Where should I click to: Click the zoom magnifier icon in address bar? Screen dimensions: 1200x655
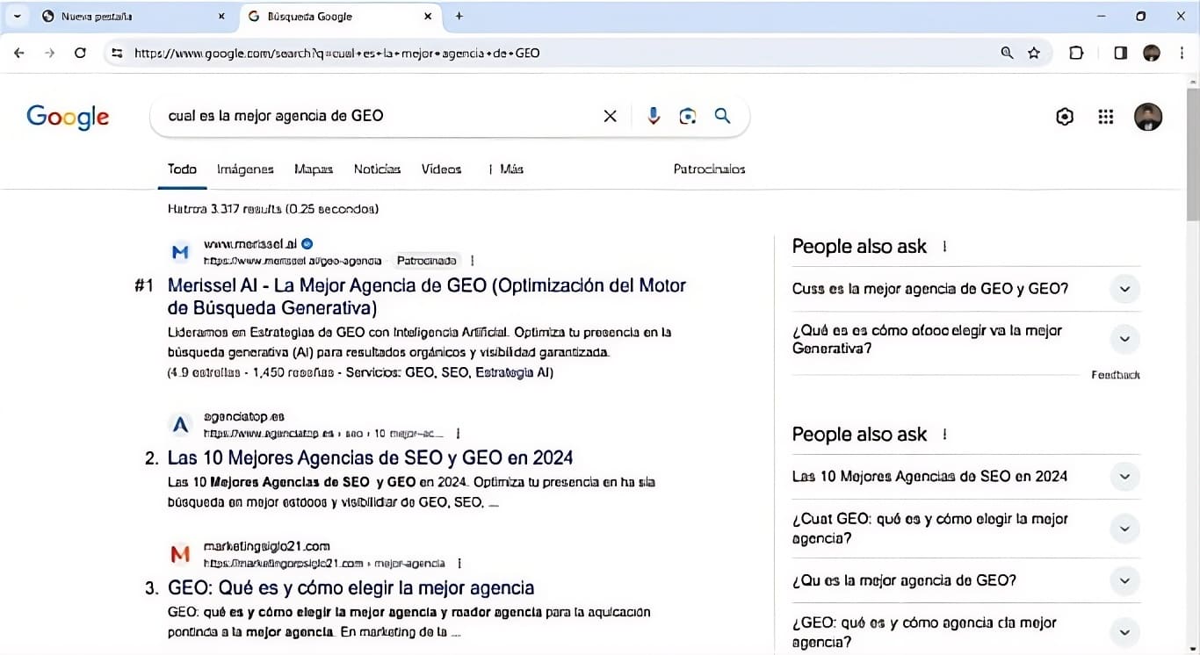coord(1007,53)
